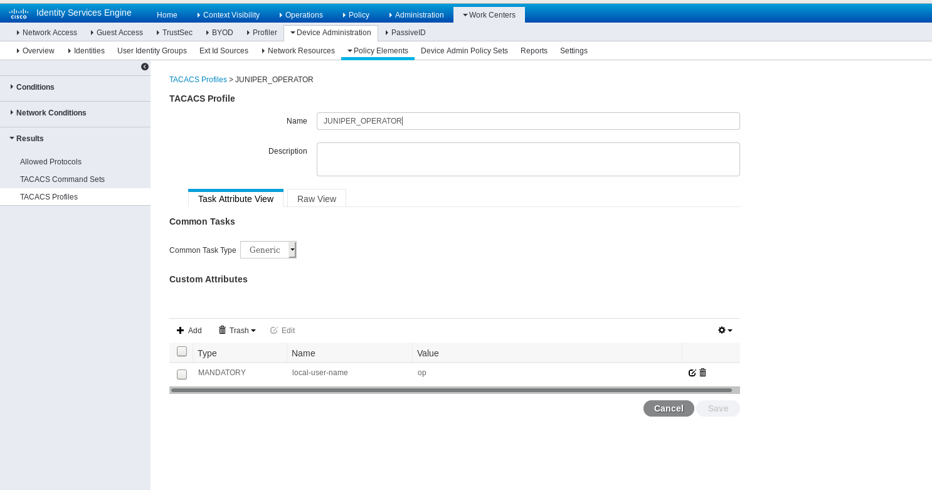Delete the local-user-name row via trash icon
Image resolution: width=932 pixels, height=490 pixels.
pos(703,373)
